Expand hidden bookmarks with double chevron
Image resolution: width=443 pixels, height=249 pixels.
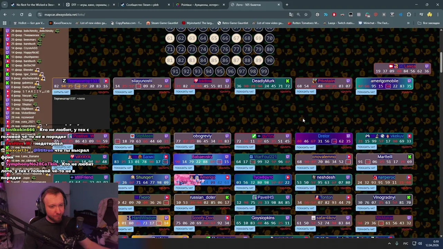tap(408, 23)
